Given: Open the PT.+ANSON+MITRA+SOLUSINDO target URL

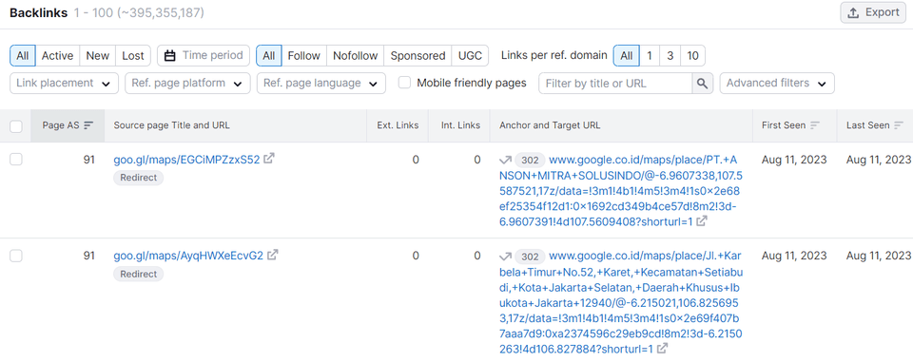Looking at the screenshot, I should [x=621, y=191].
